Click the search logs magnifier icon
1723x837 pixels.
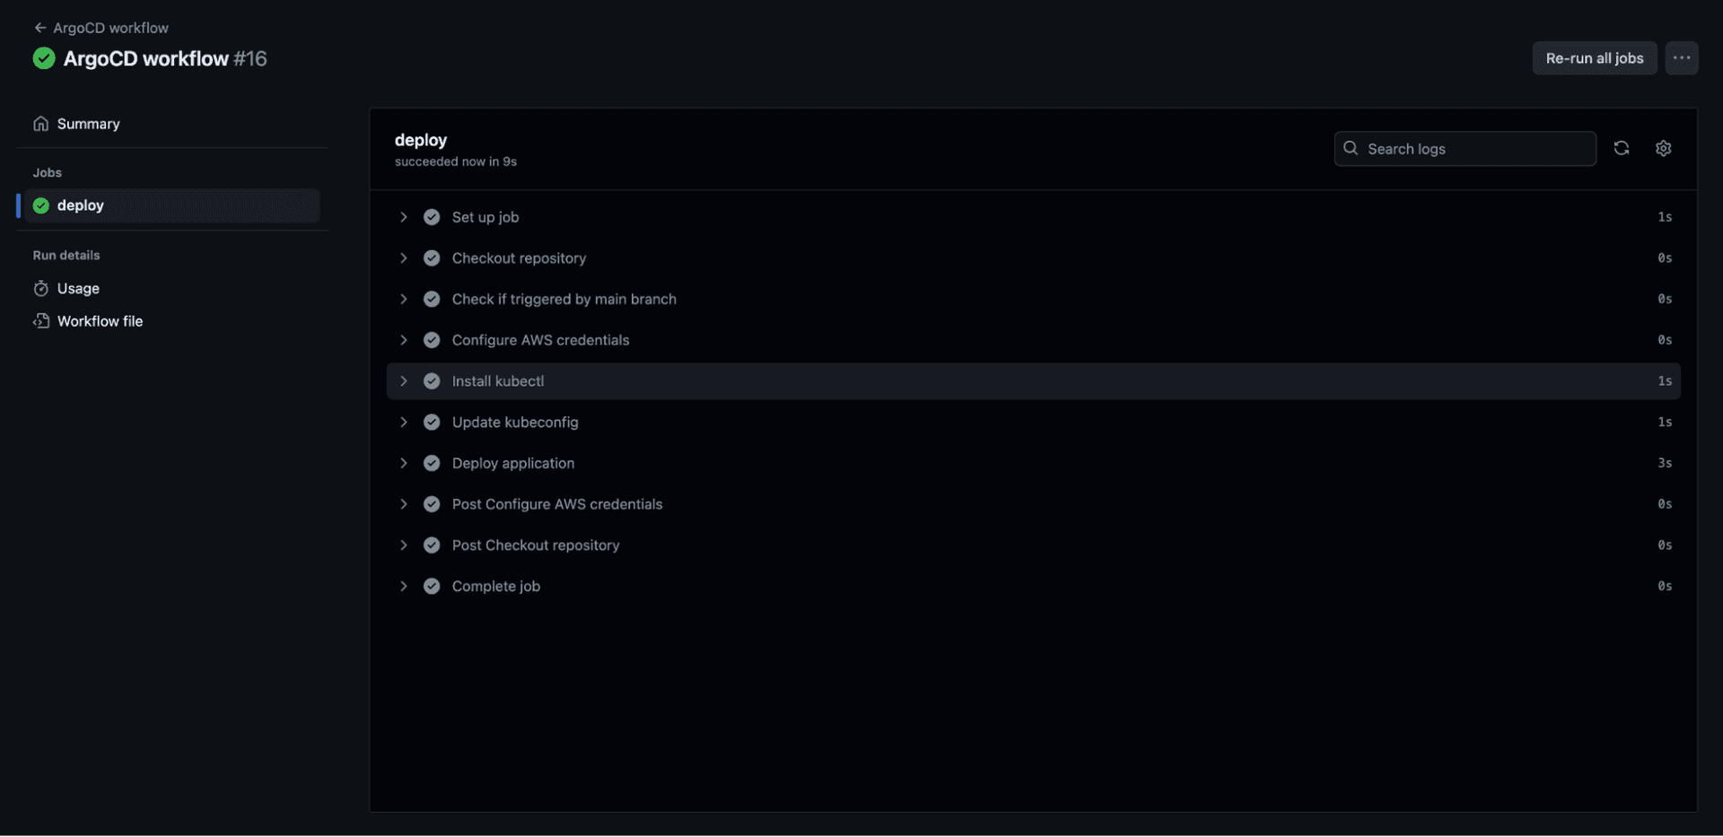tap(1351, 148)
